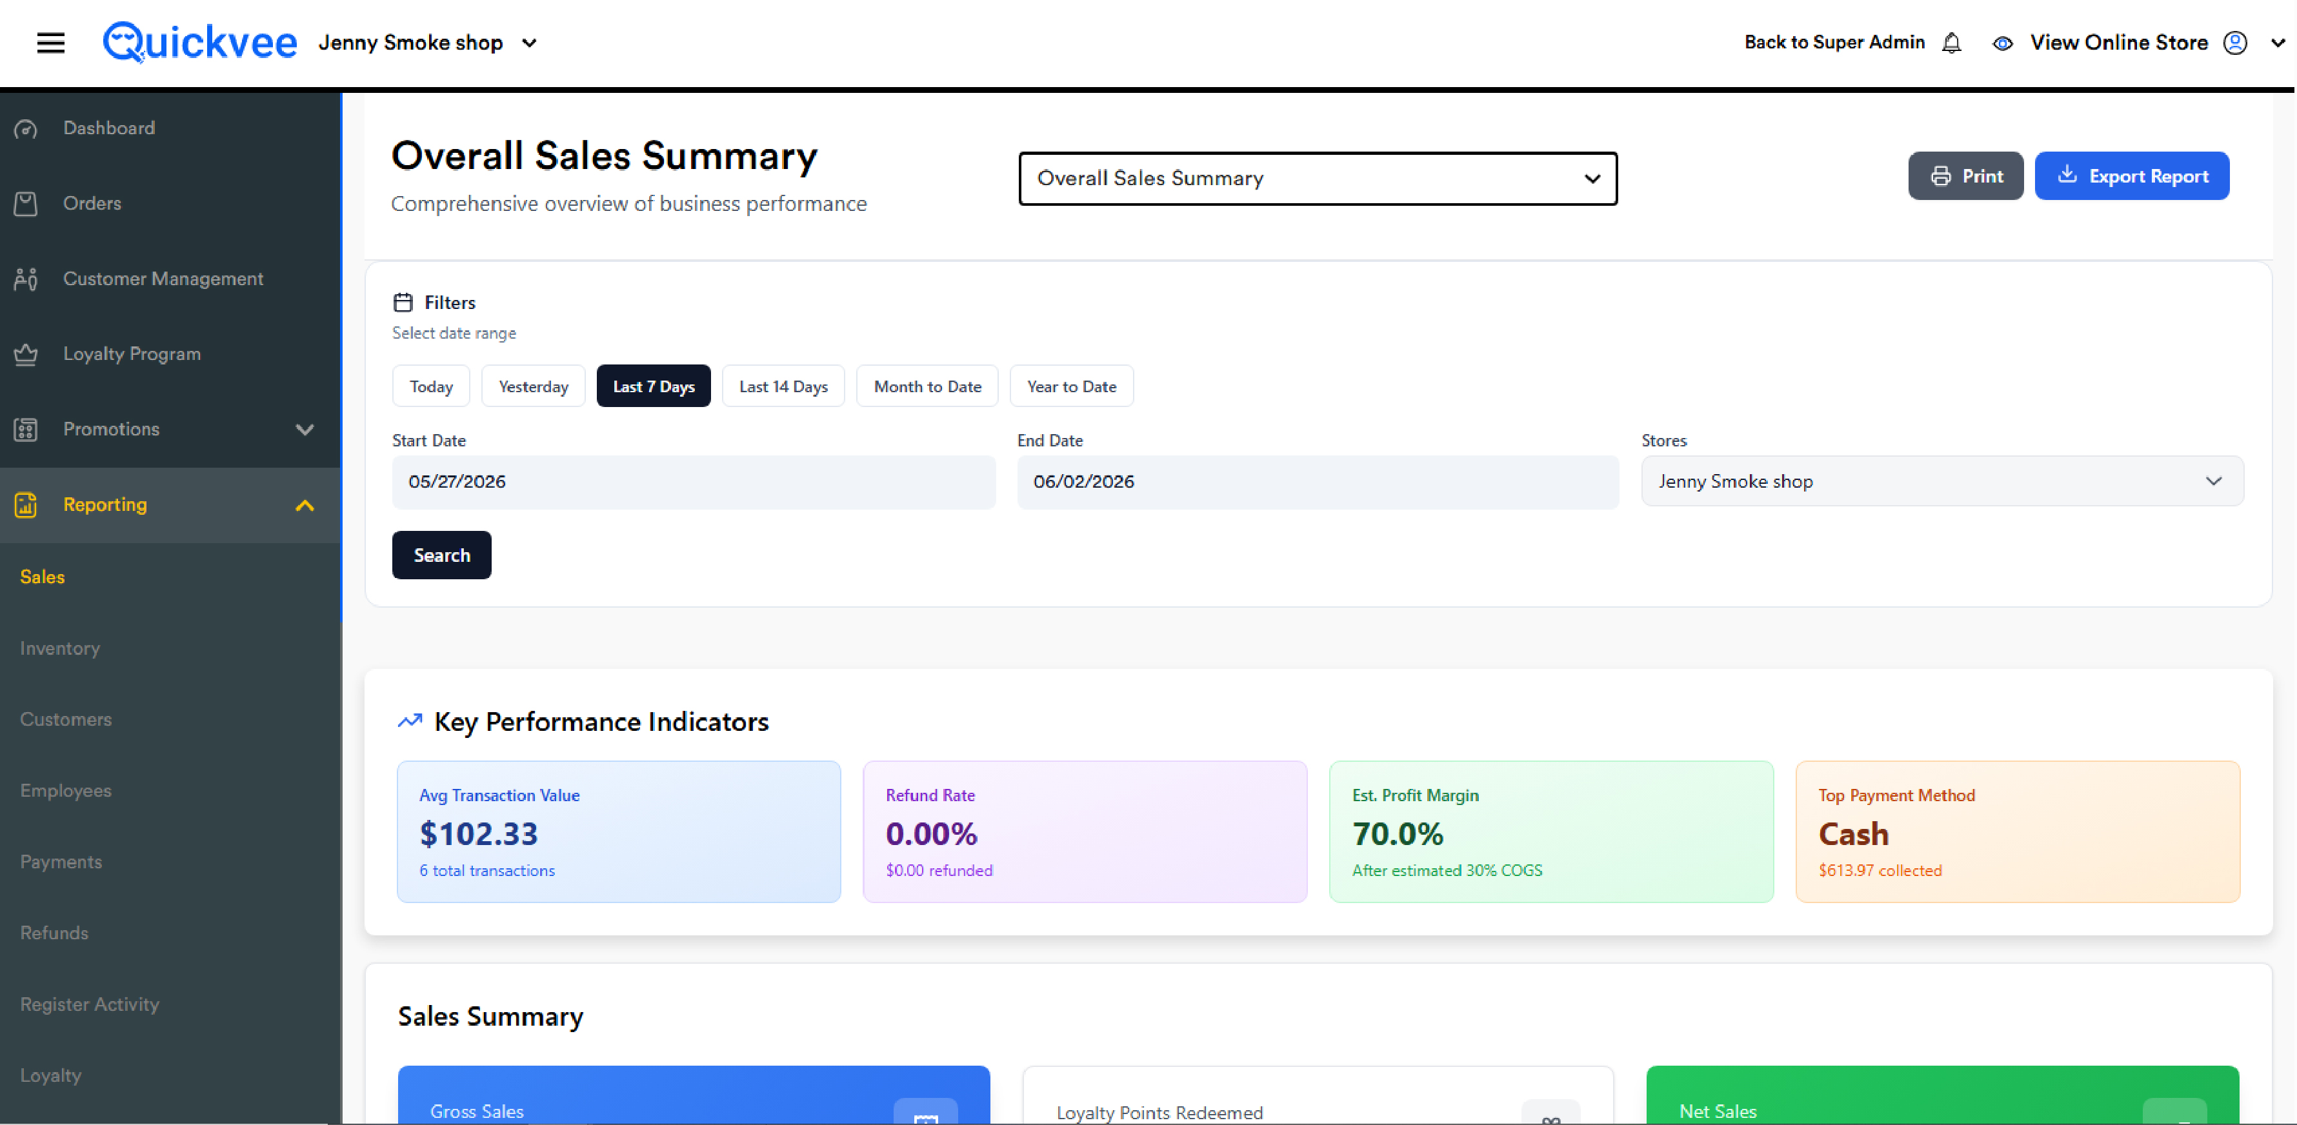
Task: Select the Year to Date range
Action: [1072, 386]
